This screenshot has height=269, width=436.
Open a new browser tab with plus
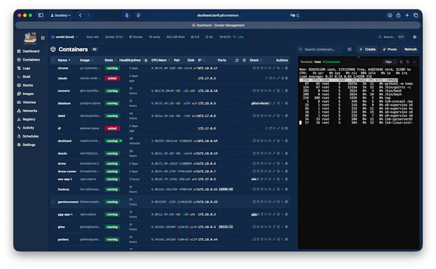click(407, 15)
